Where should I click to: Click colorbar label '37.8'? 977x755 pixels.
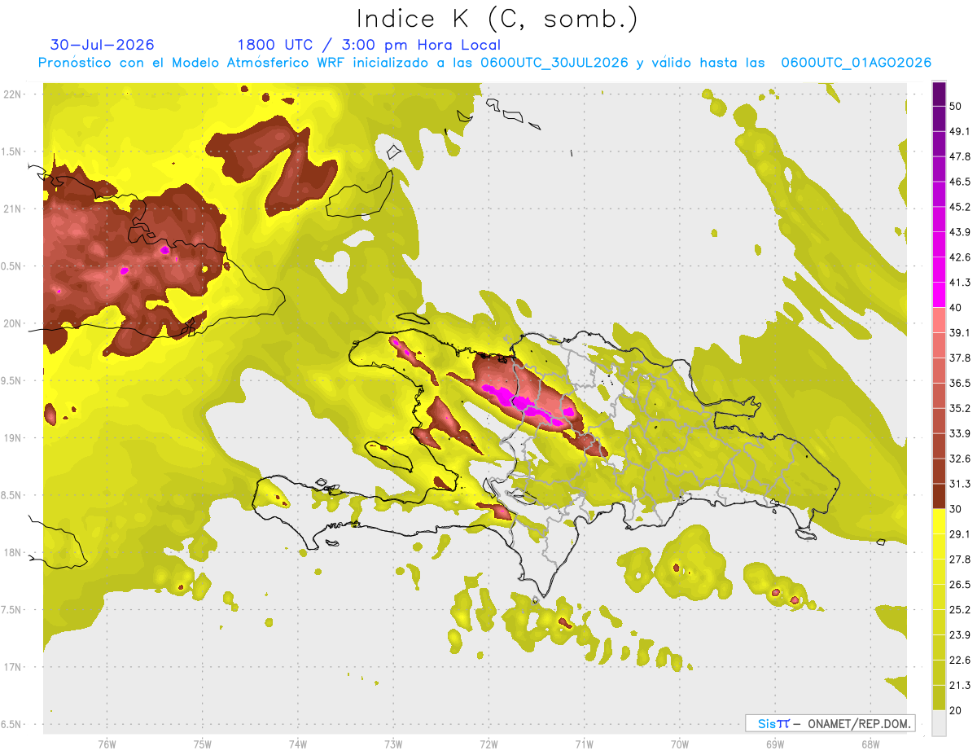[960, 358]
